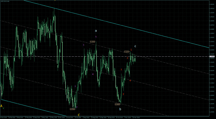Select the purple wave number 3 label
The height and width of the screenshot is (119, 216).
click(x=83, y=45)
